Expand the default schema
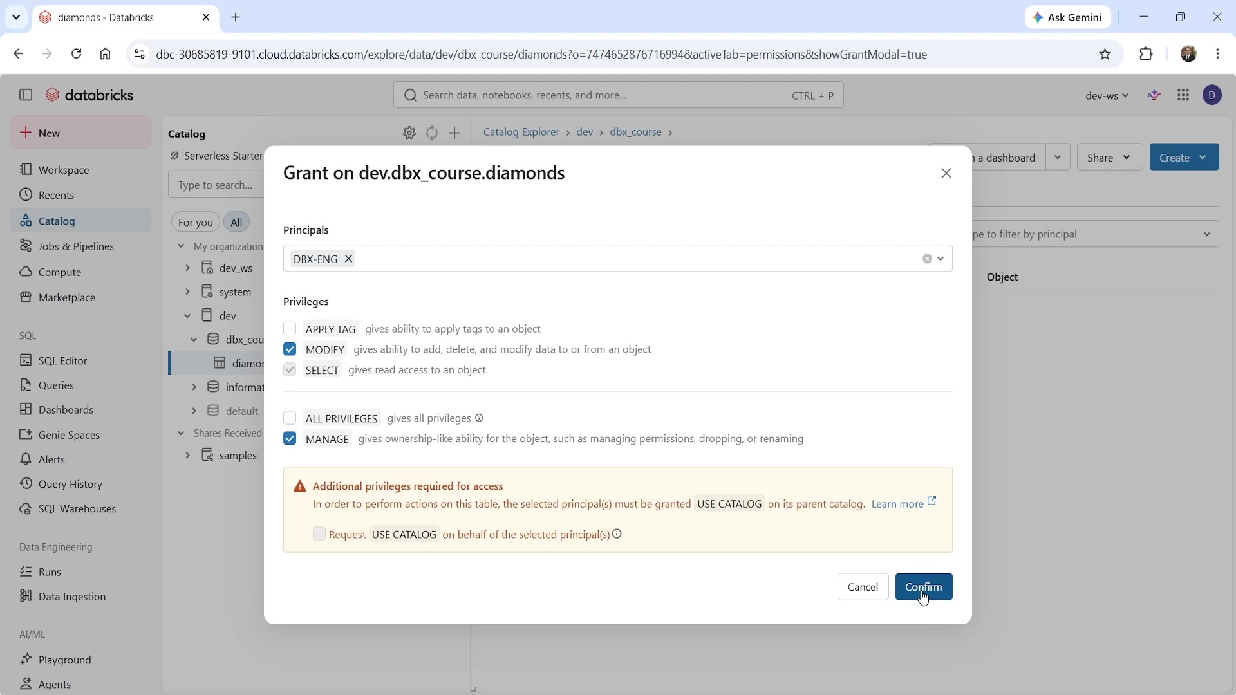 (x=194, y=411)
